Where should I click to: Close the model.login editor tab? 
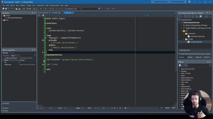(73, 13)
